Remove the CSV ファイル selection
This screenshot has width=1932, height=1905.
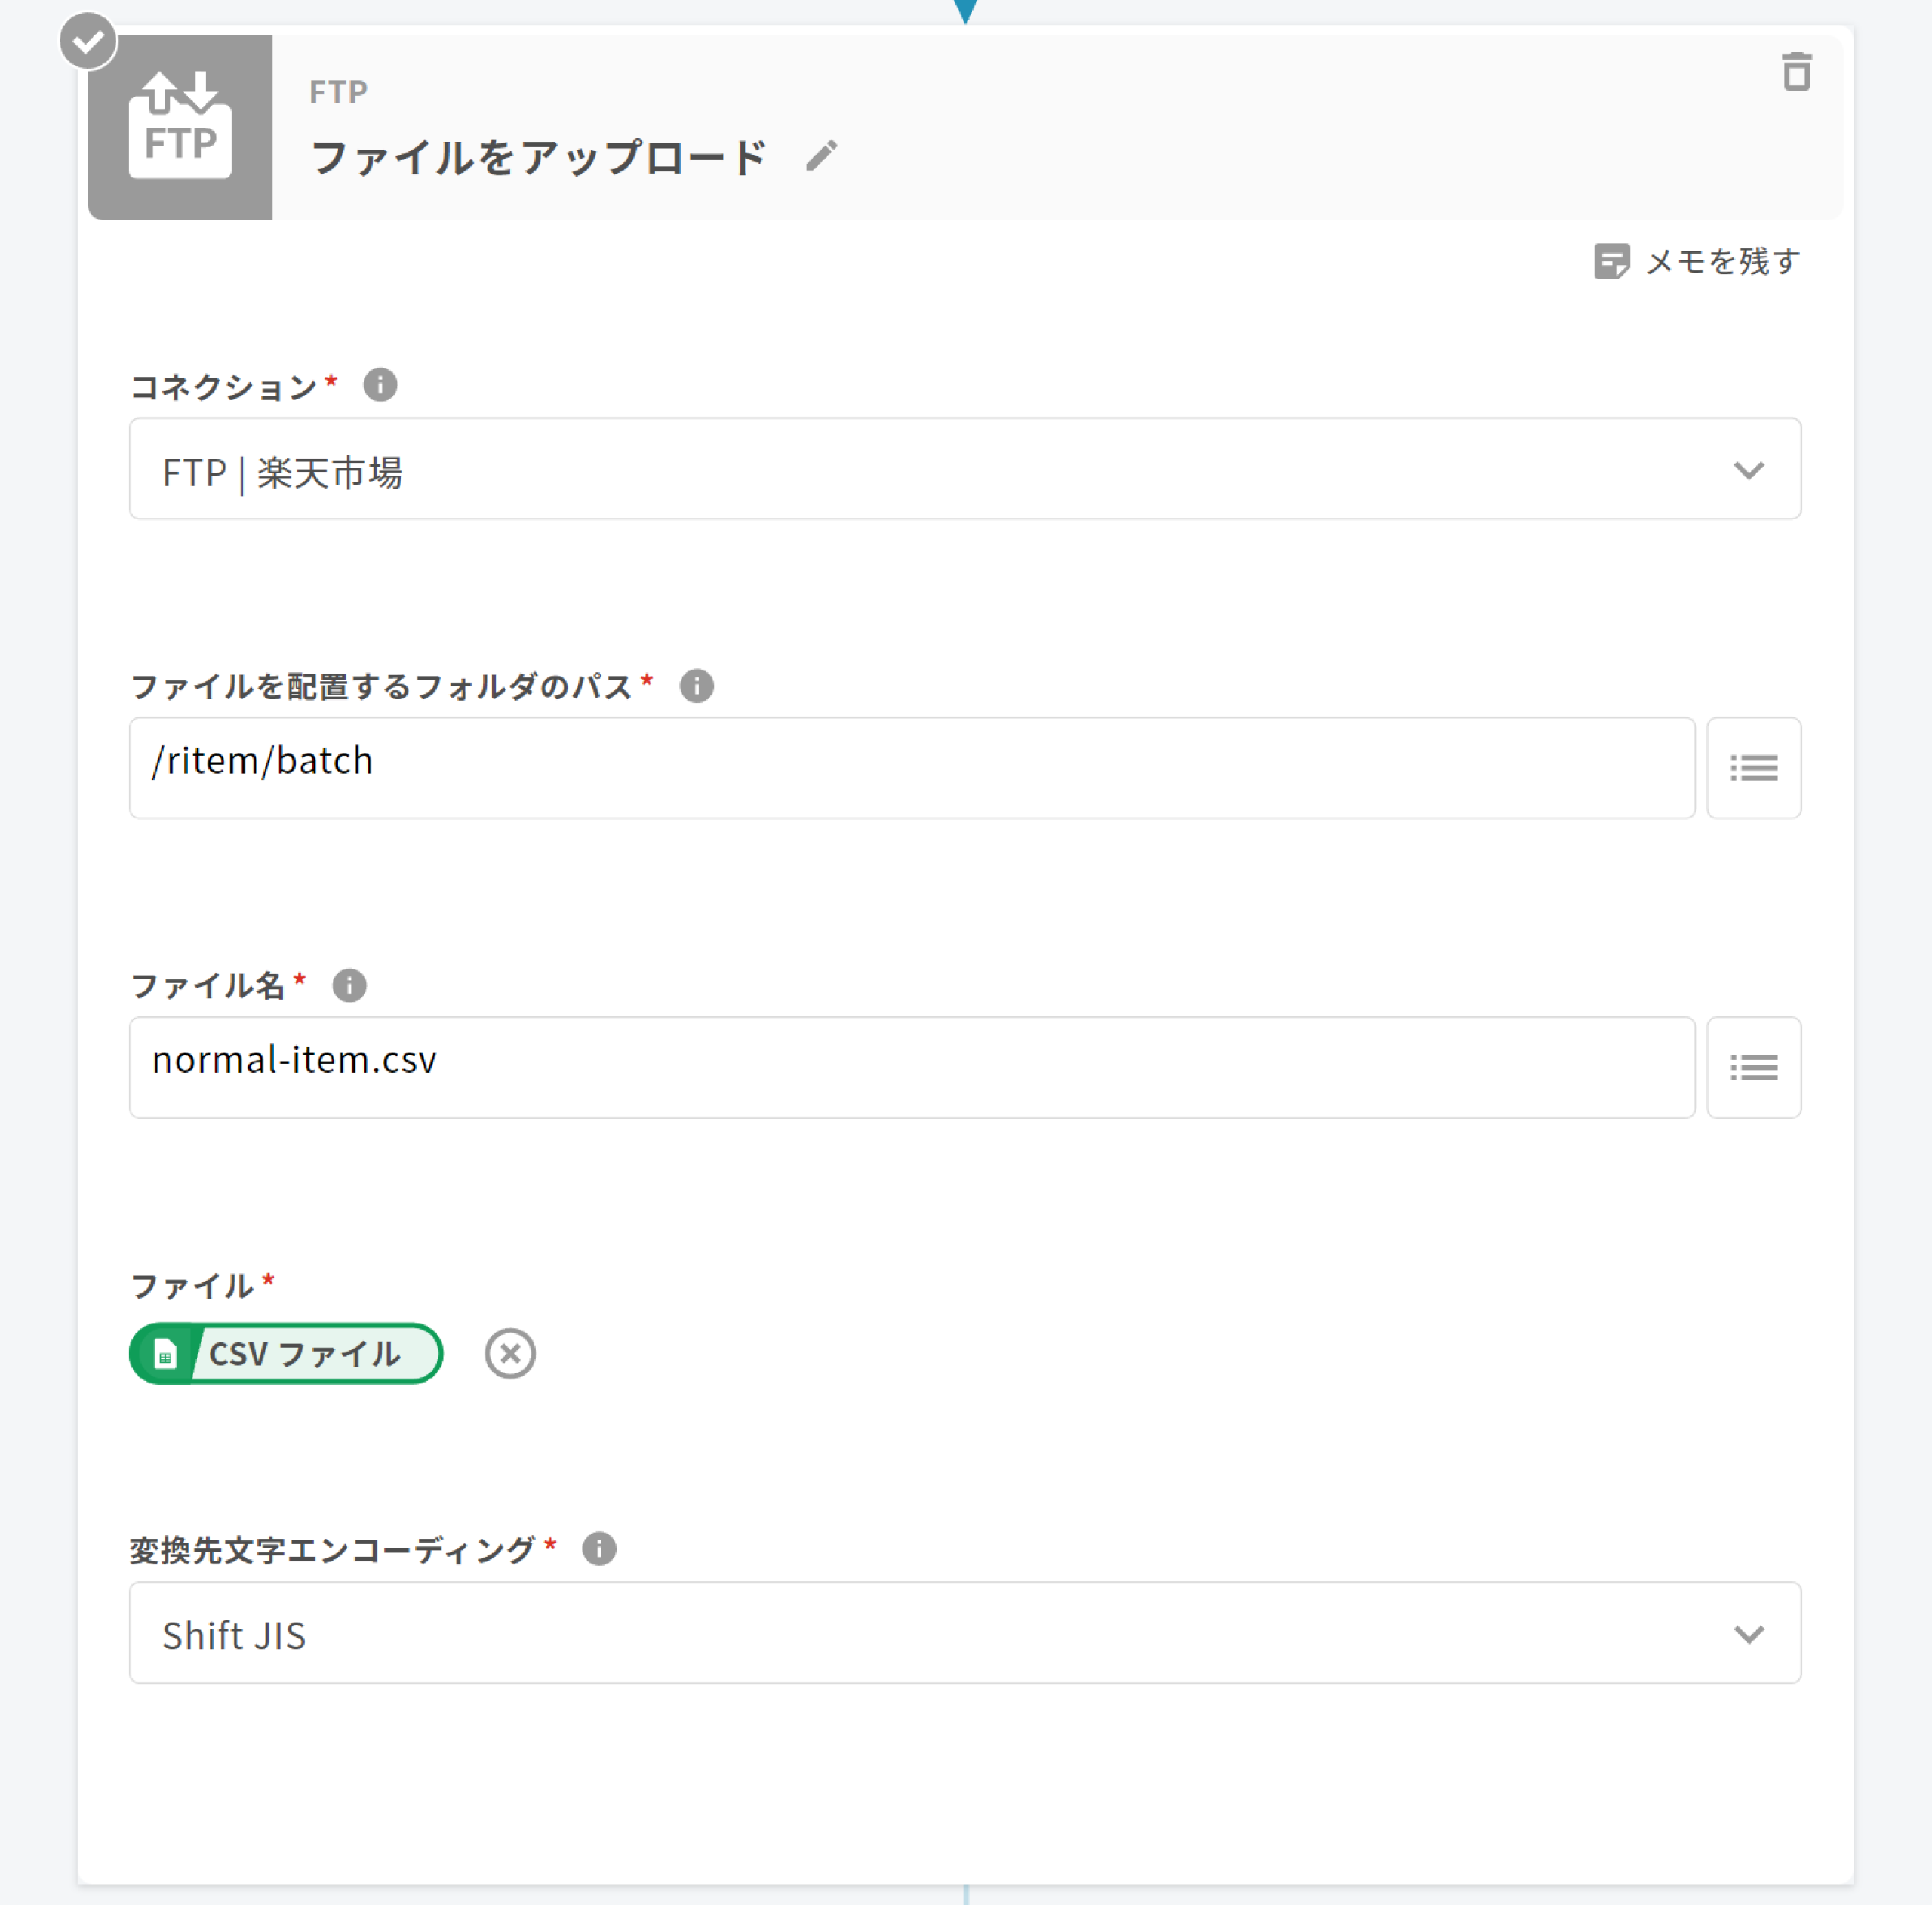click(x=510, y=1354)
